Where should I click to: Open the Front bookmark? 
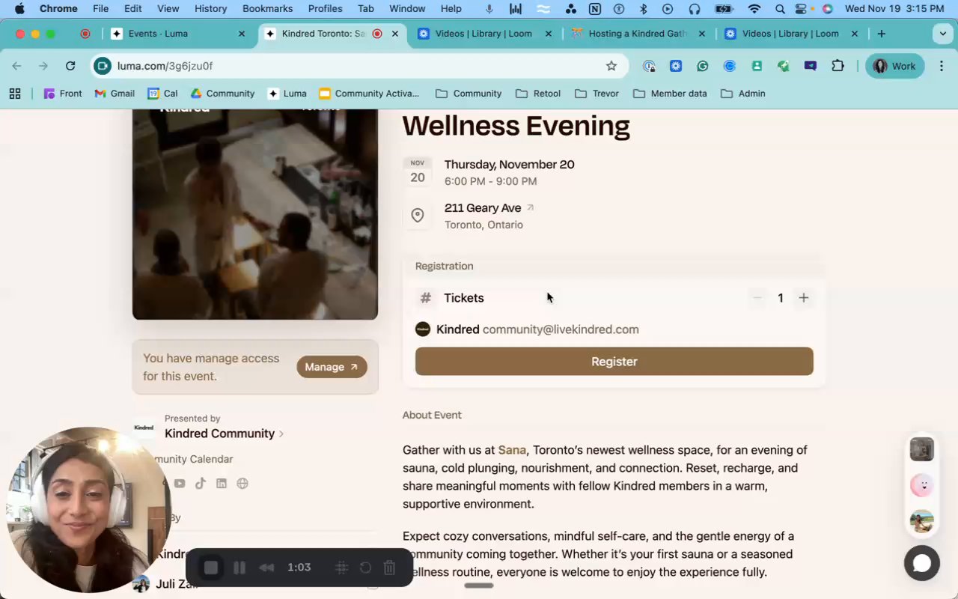pos(63,94)
